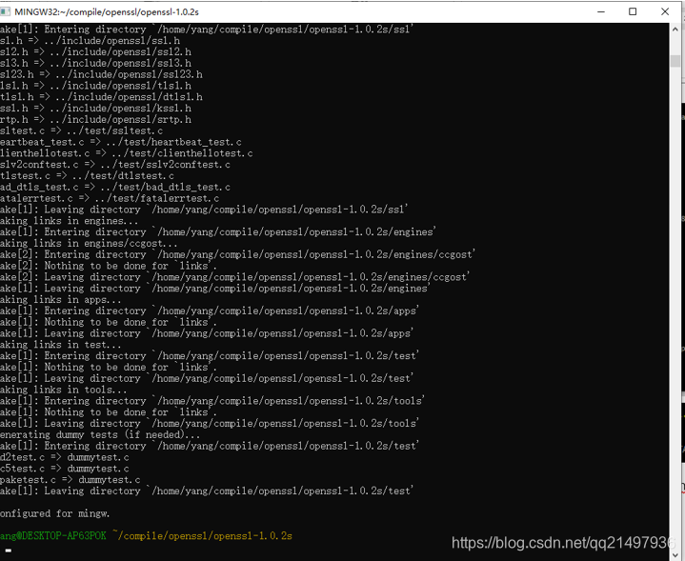Maximize the MINGW32 terminal window

(x=633, y=11)
